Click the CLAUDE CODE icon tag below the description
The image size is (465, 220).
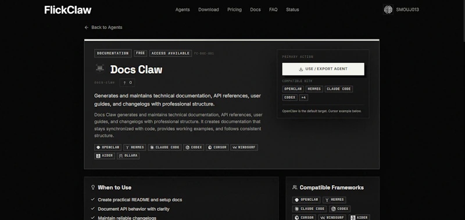coord(164,147)
